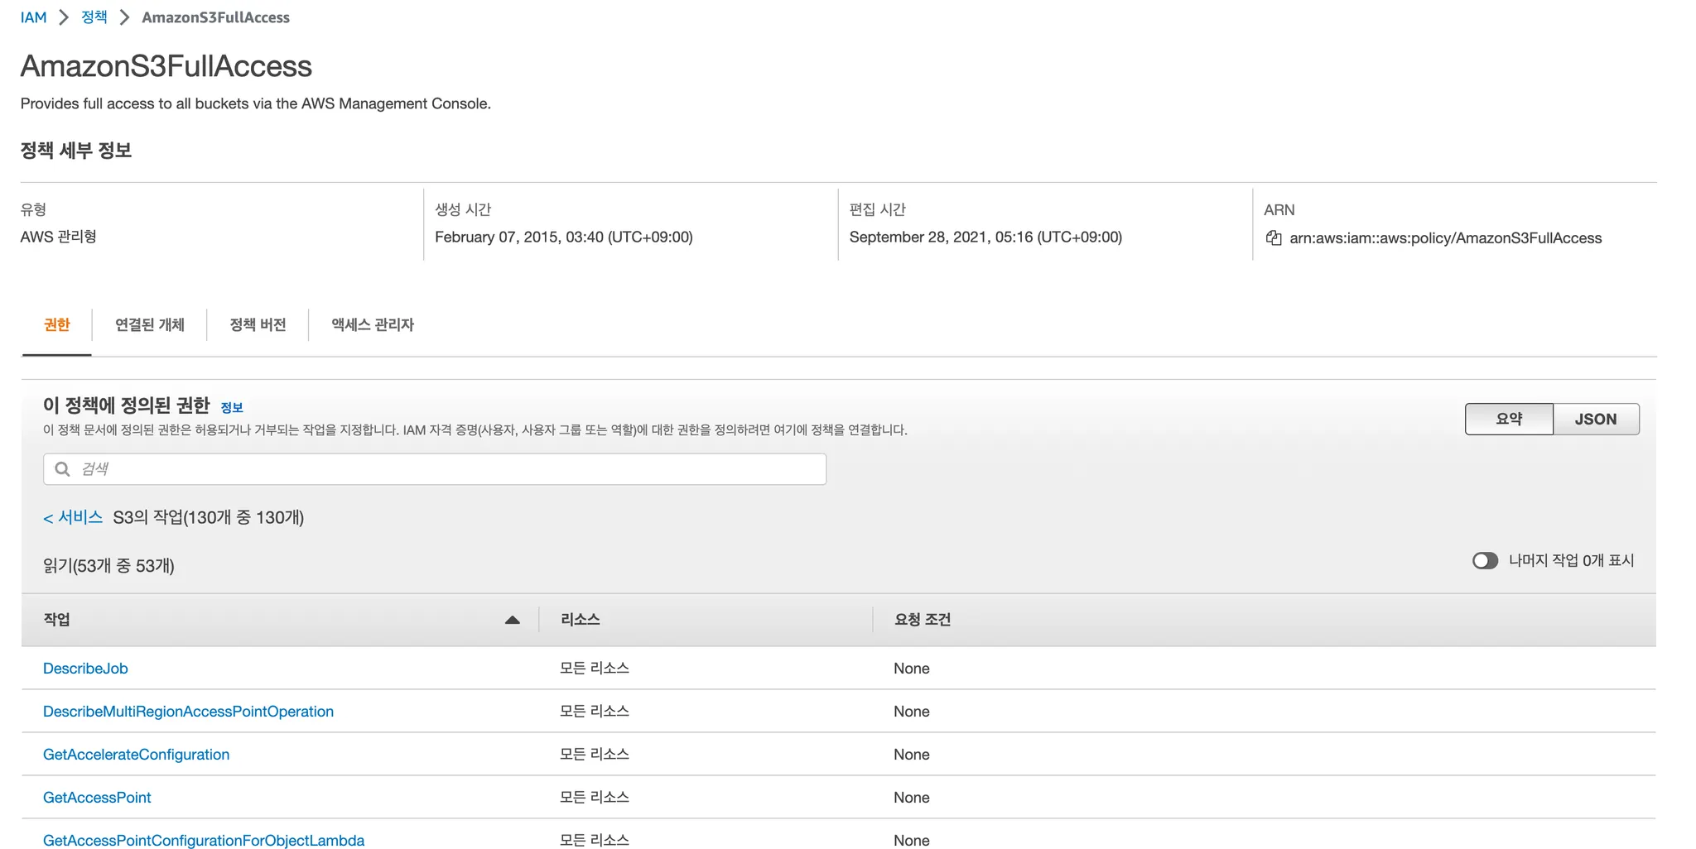Screen dimensions: 1696x849
Task: Click the 읽기(53개 중 53개) section label
Action: tap(108, 566)
